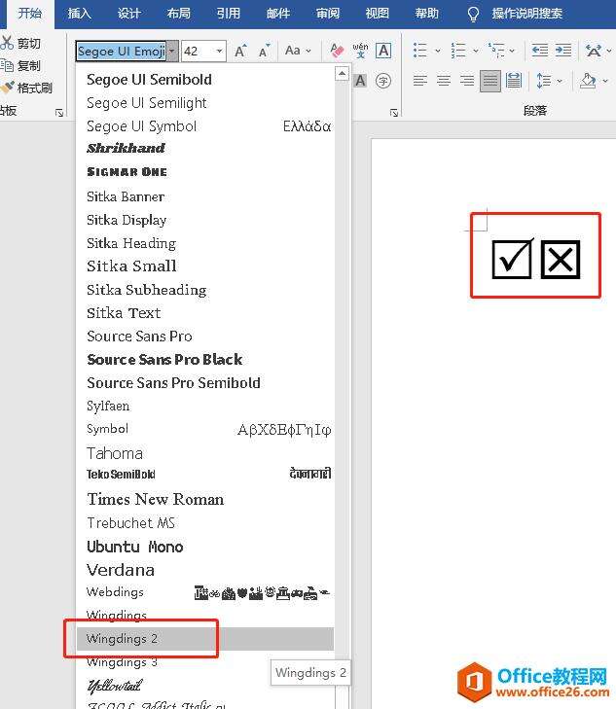Click line and paragraph spacing icon
The height and width of the screenshot is (709, 616).
pos(543,81)
